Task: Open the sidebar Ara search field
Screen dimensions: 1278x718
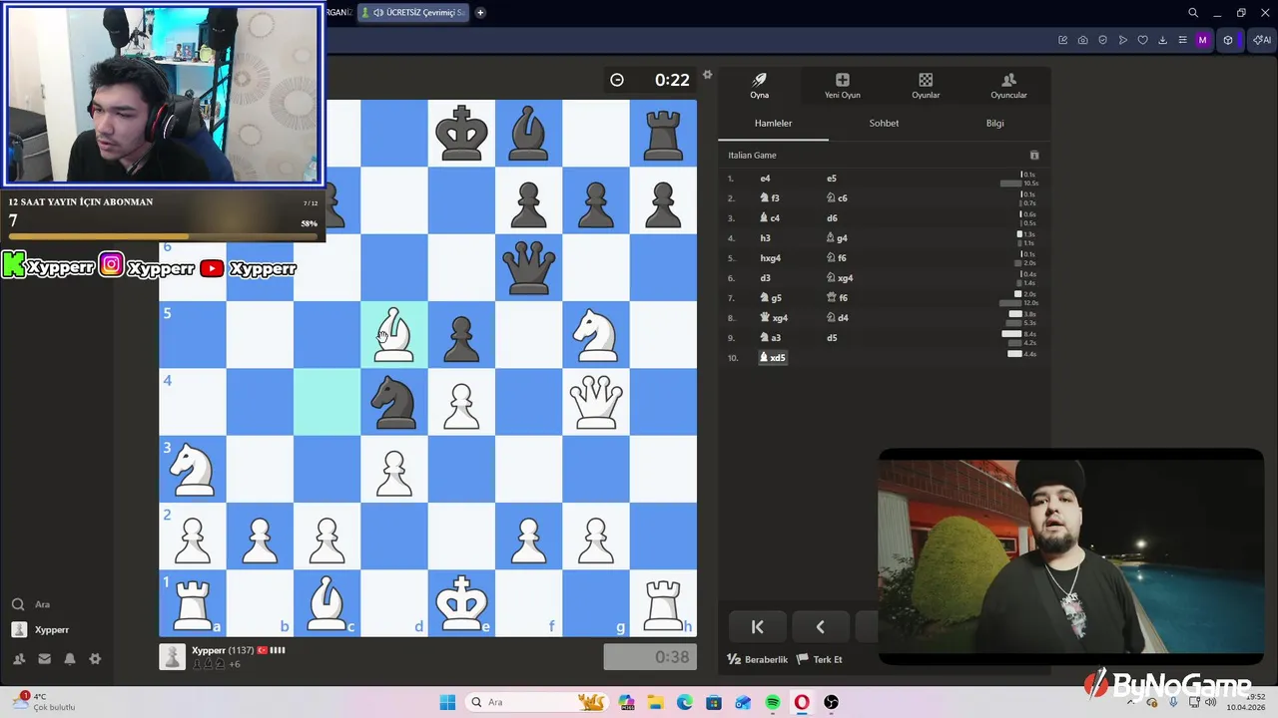Action: click(30, 604)
